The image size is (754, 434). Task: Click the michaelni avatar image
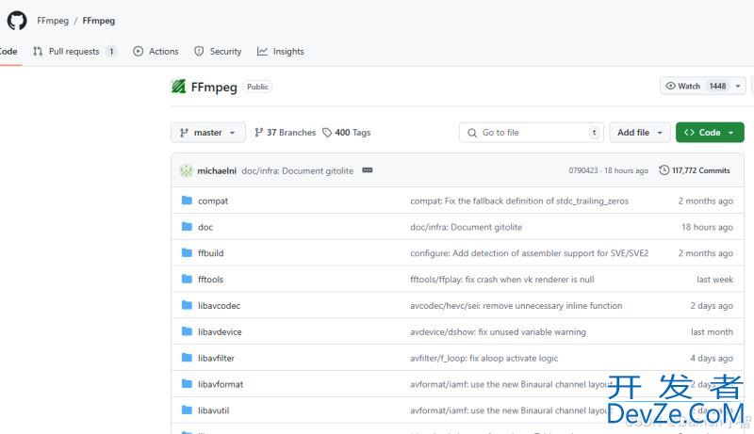coord(186,170)
